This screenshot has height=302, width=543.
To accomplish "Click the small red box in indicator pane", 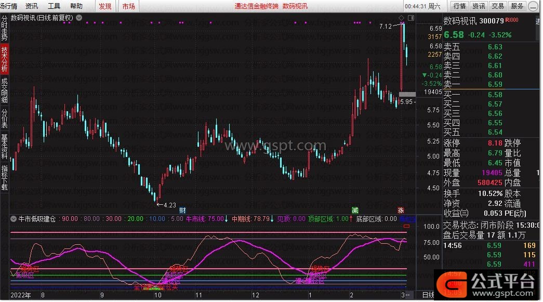I will tap(406, 226).
